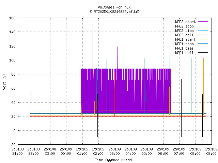Click the 250109 03:00 x-axis tick label

tap(114, 151)
